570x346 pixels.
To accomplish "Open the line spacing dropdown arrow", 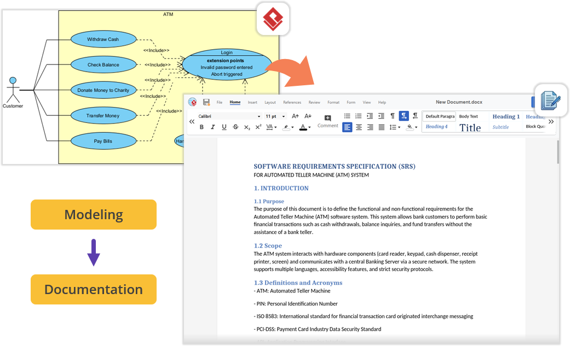I will [x=399, y=127].
